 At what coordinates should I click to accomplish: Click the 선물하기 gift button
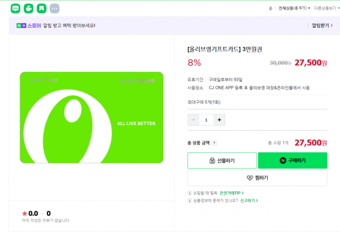coord(222,161)
